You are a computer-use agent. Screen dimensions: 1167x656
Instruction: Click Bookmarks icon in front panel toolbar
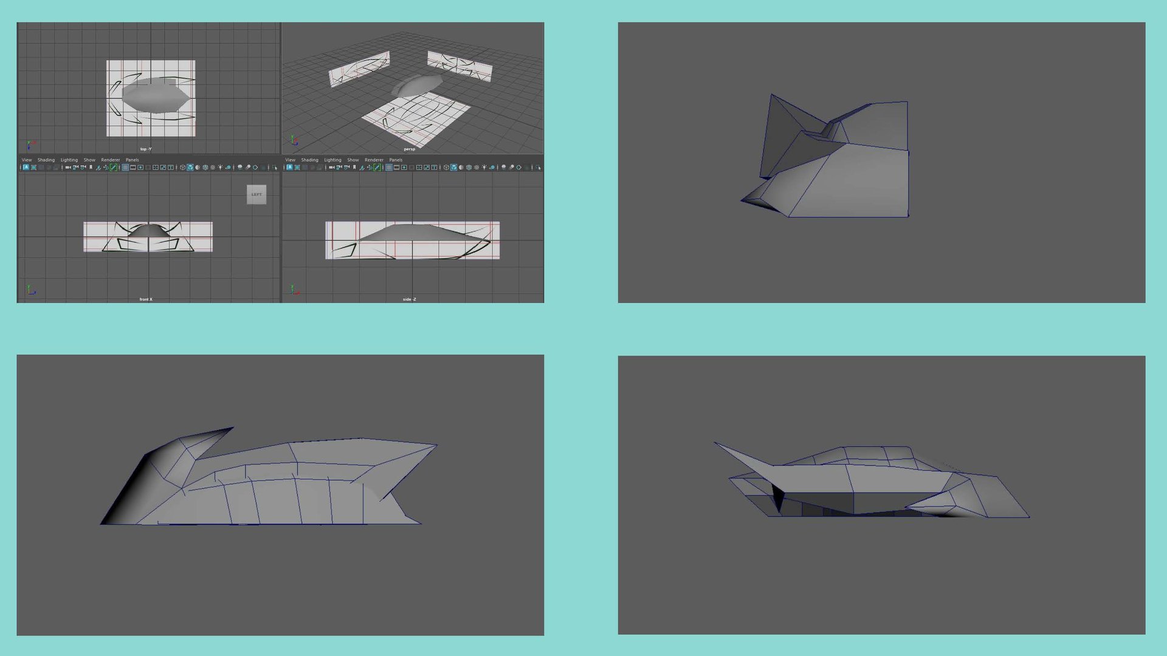tap(91, 168)
